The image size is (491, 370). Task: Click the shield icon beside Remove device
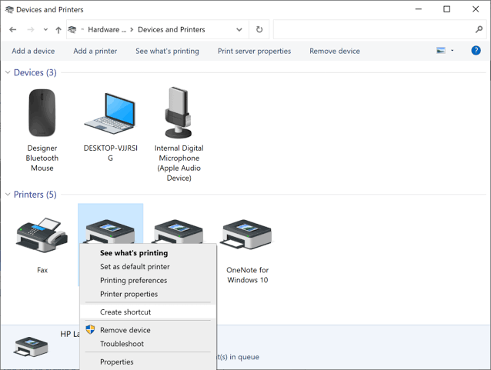[90, 329]
